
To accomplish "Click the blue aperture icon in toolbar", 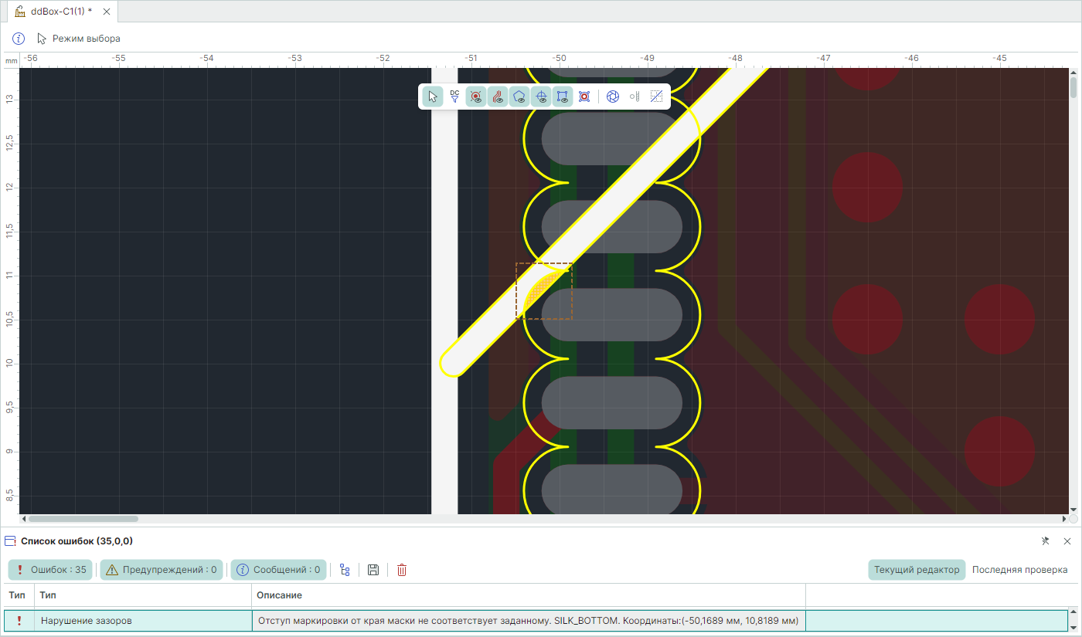I will (612, 97).
